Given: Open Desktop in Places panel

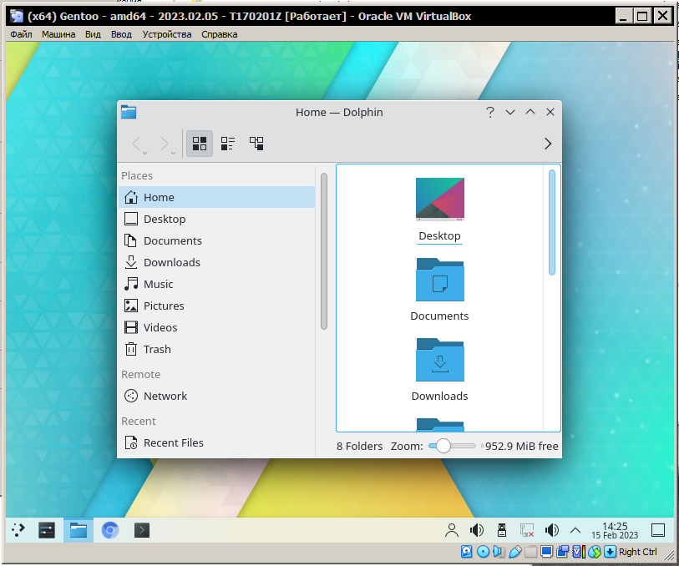Looking at the screenshot, I should (x=217, y=219).
